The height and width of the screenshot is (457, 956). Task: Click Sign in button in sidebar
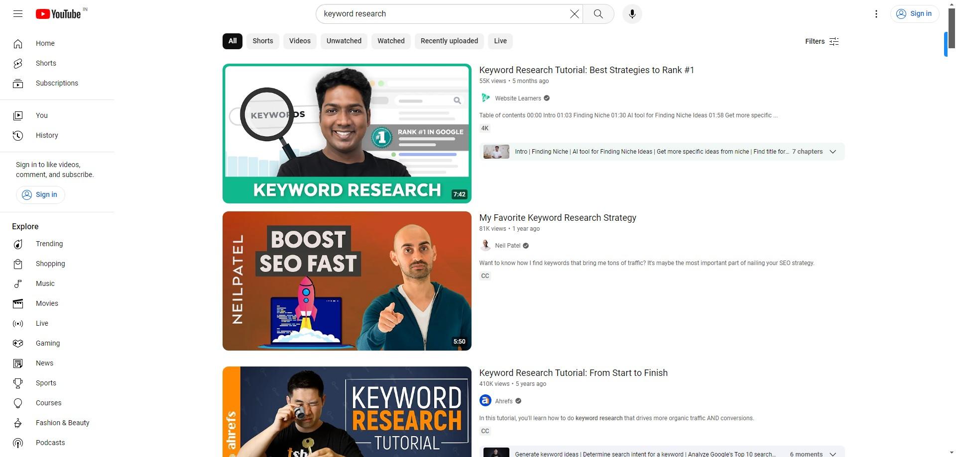pyautogui.click(x=40, y=194)
